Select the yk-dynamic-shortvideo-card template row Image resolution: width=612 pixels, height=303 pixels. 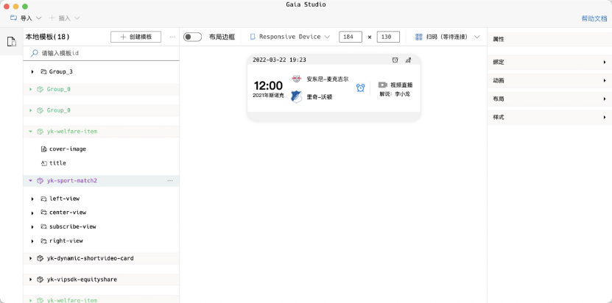102,258
